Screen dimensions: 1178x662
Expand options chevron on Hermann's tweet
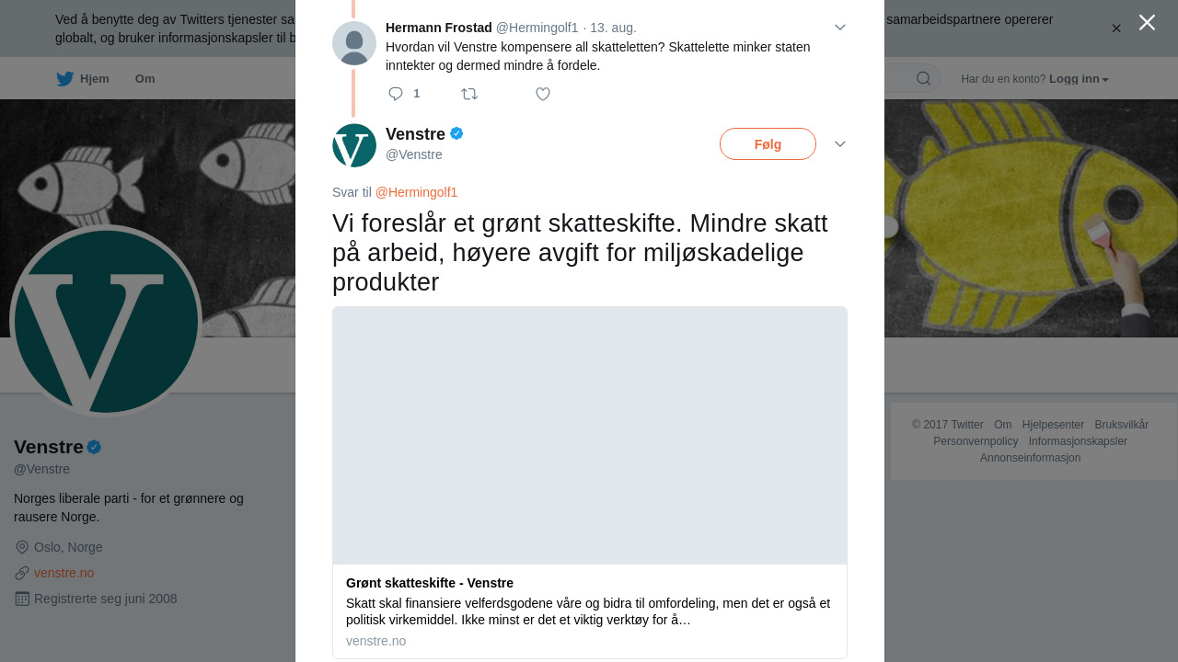(840, 28)
